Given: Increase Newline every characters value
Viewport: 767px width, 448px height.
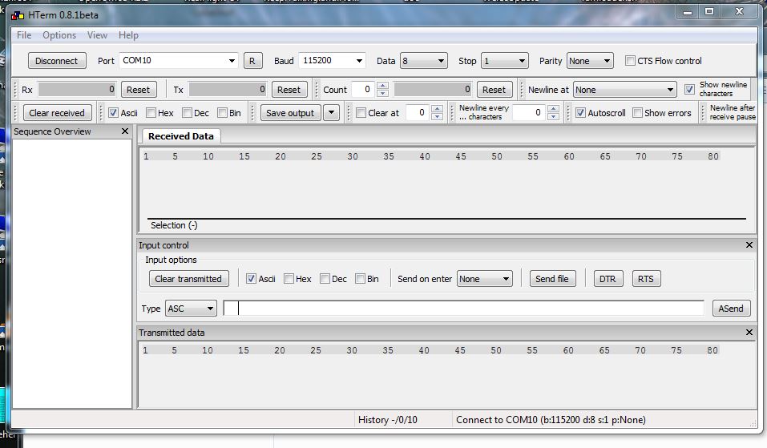Looking at the screenshot, I should tap(553, 108).
